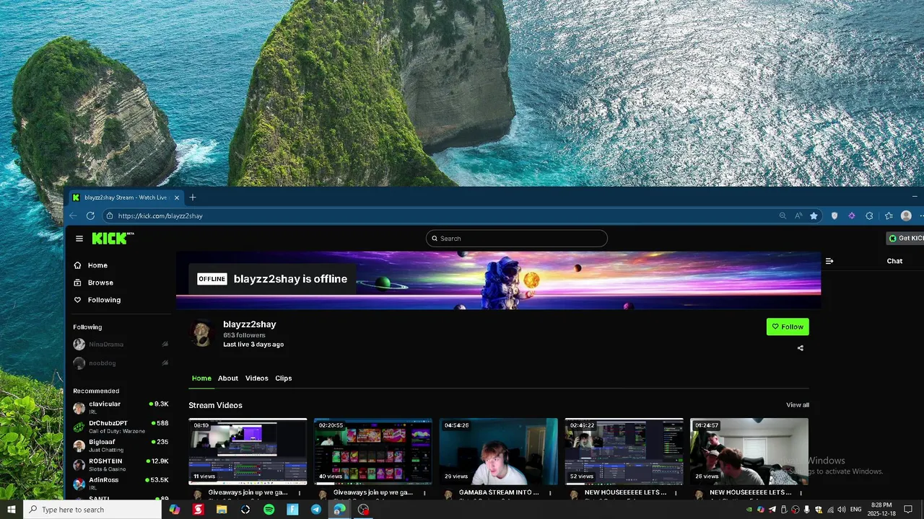This screenshot has width=924, height=519.
Task: Click the read aloud icon
Action: click(798, 216)
